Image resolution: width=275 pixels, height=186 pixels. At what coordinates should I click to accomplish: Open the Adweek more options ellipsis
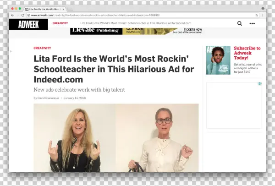pyautogui.click(x=252, y=23)
